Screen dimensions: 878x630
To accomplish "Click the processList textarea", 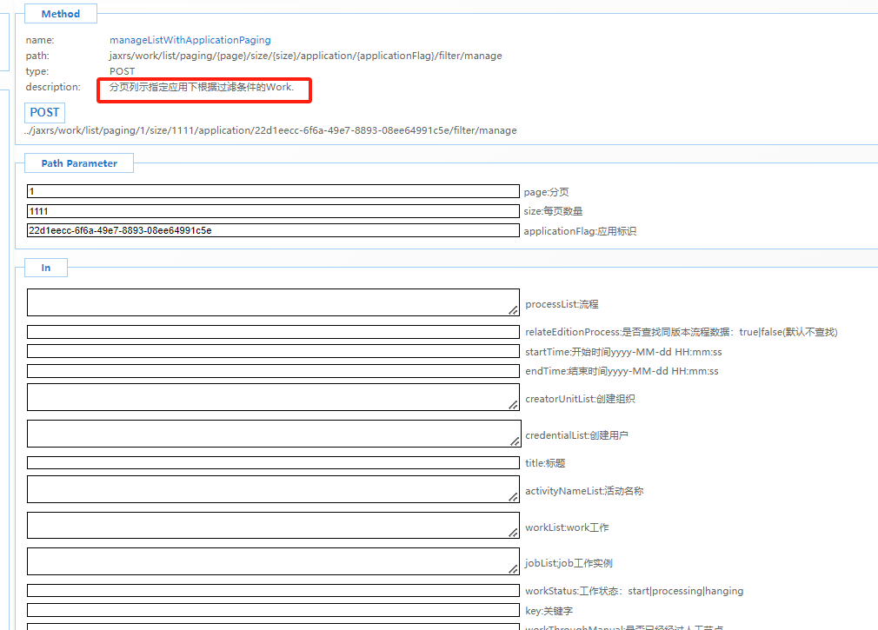I will (273, 302).
